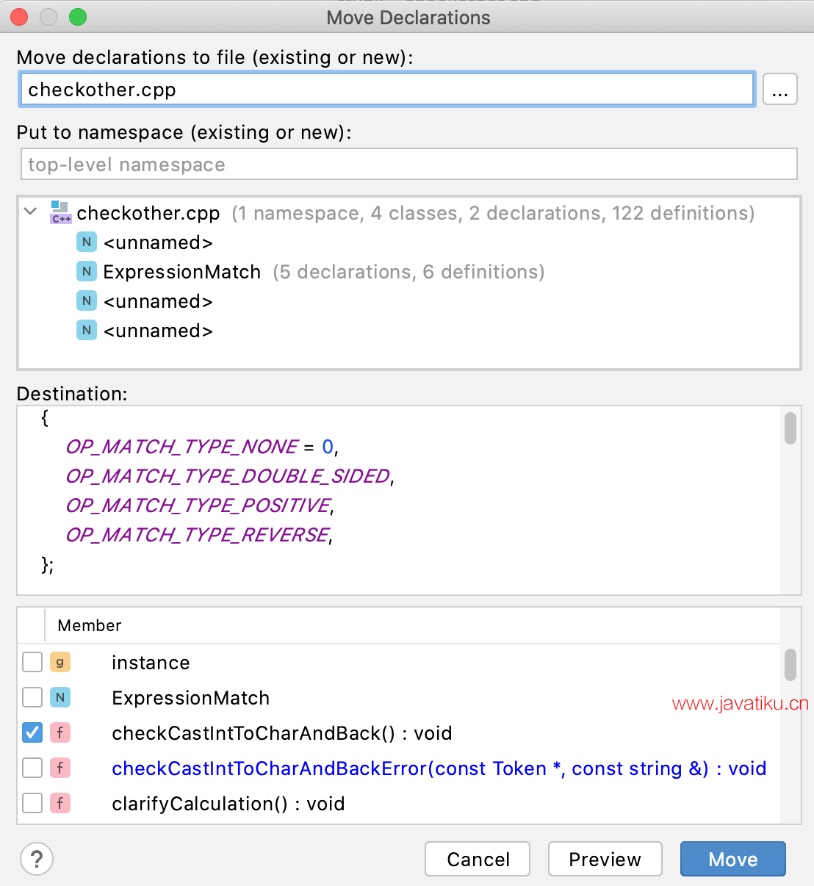Click the Member list scrollbar thumb
The height and width of the screenshot is (886, 814).
pyautogui.click(x=790, y=664)
